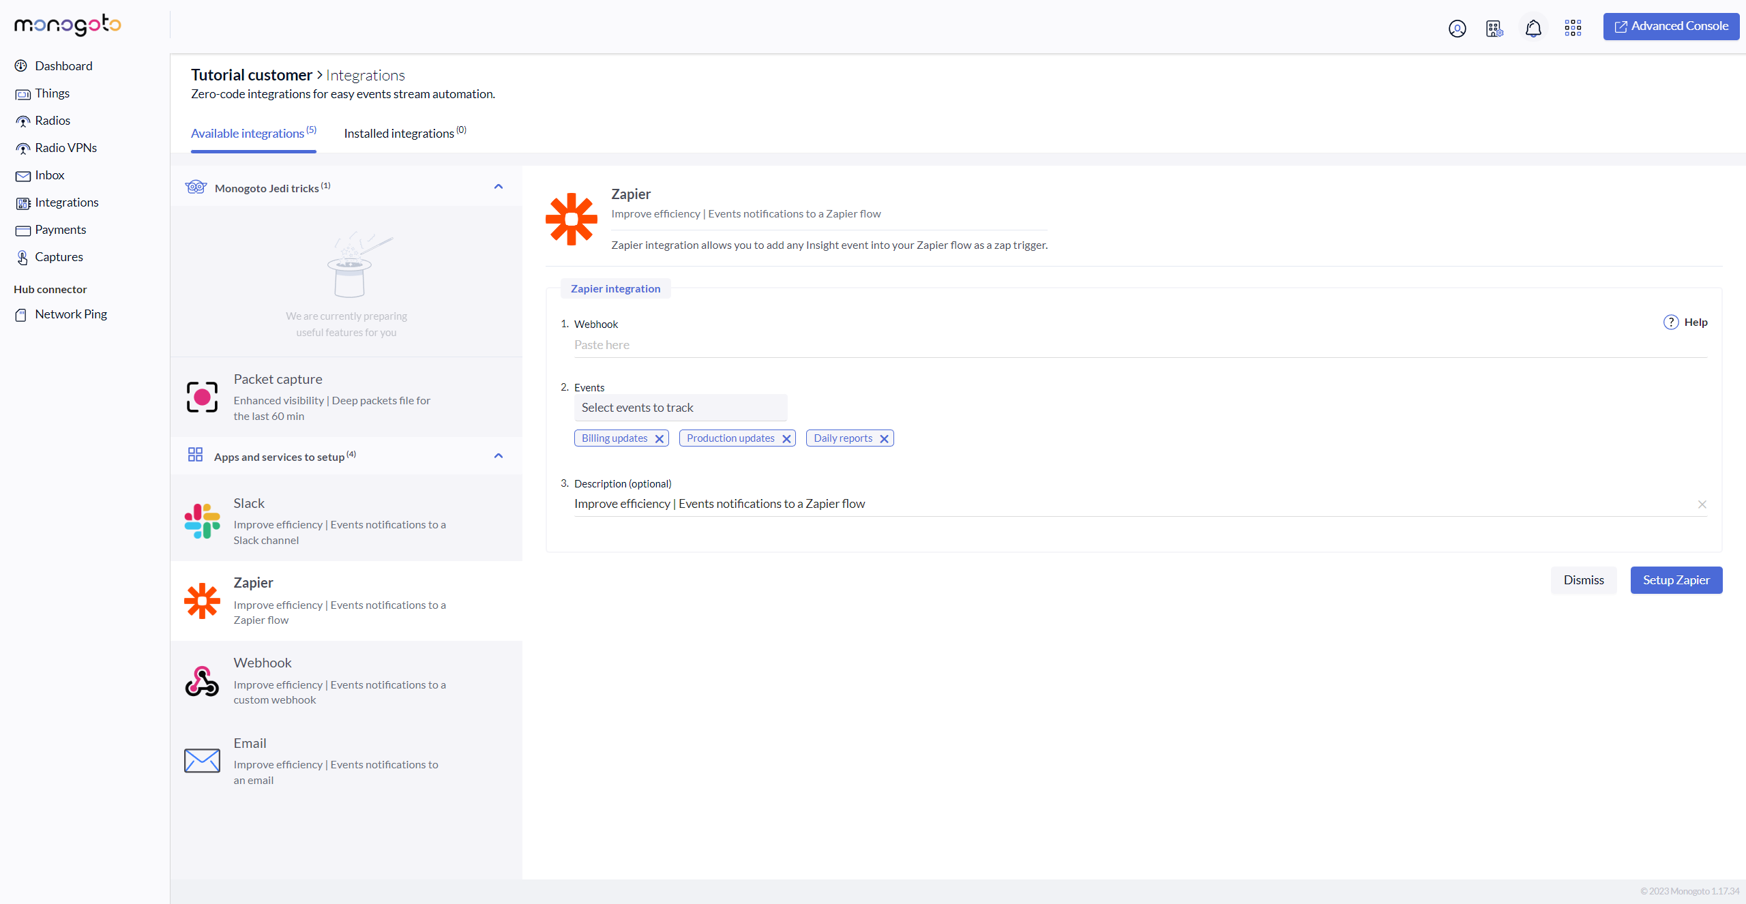Open the Select events to track dropdown
This screenshot has width=1746, height=904.
[680, 408]
